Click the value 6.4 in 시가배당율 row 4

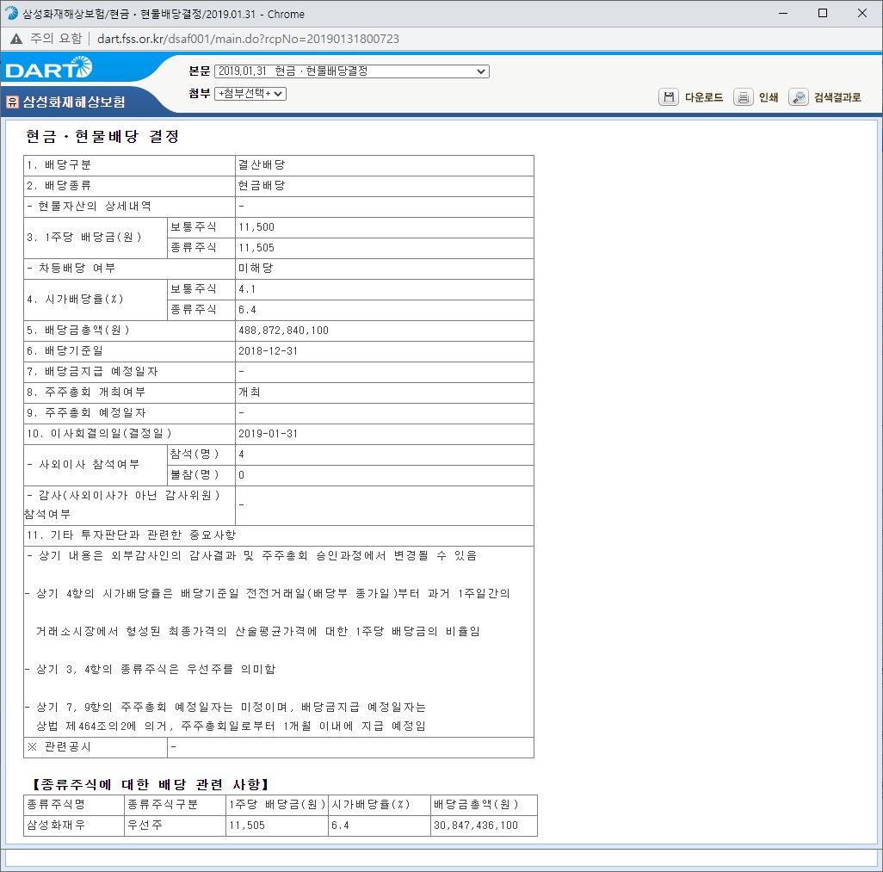pyautogui.click(x=247, y=310)
